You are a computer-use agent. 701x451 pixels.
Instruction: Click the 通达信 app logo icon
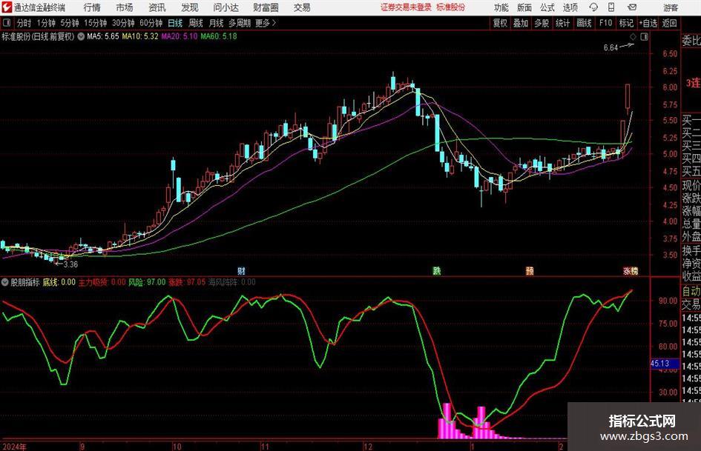[x=7, y=7]
